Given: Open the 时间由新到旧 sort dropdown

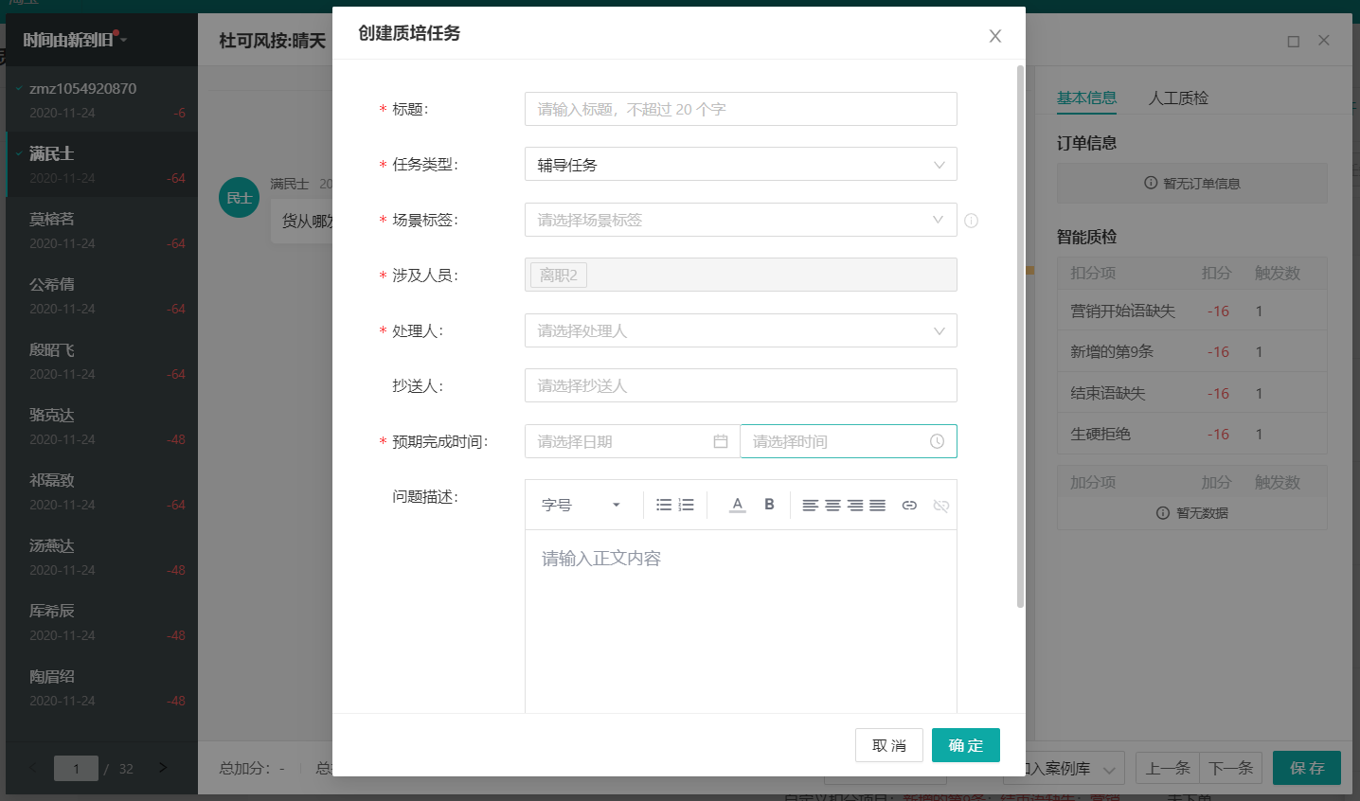Looking at the screenshot, I should click(x=75, y=40).
